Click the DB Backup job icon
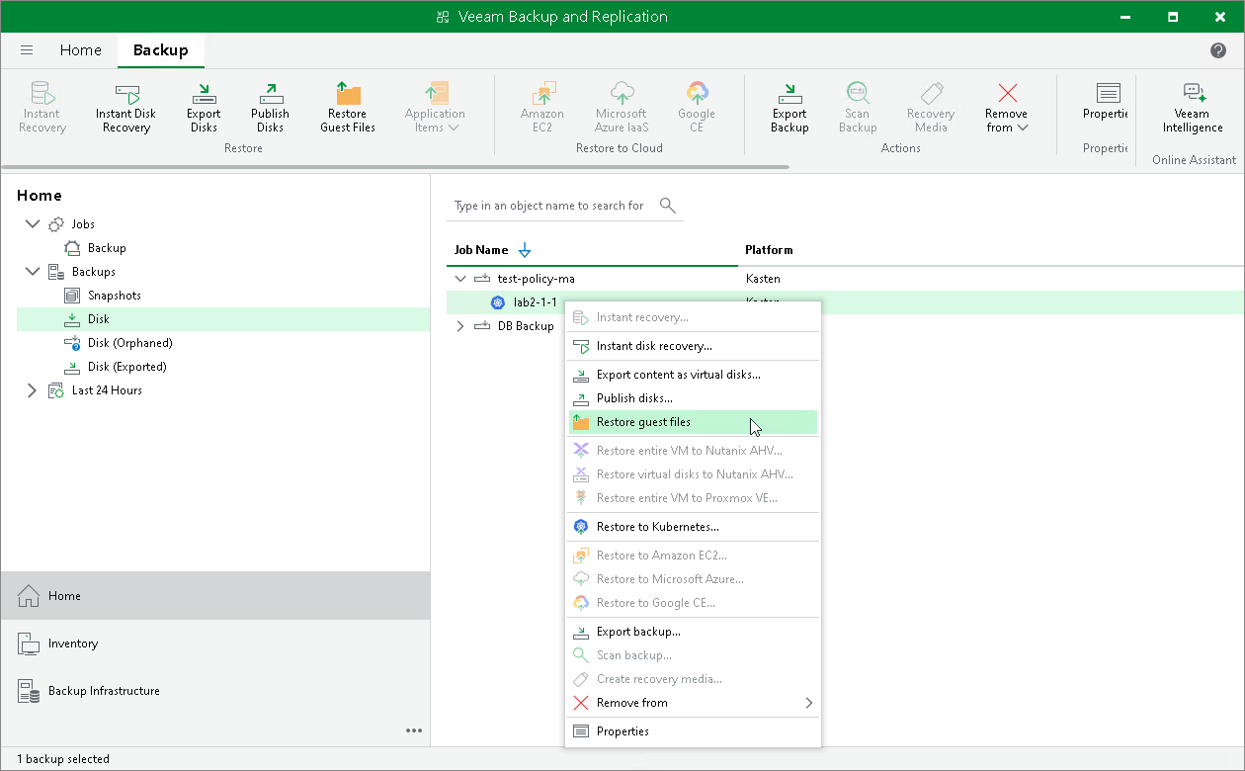 pos(482,326)
